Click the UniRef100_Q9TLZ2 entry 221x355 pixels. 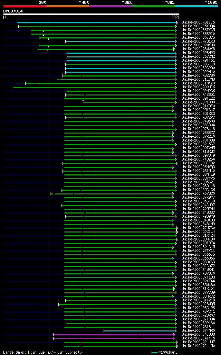click(198, 99)
